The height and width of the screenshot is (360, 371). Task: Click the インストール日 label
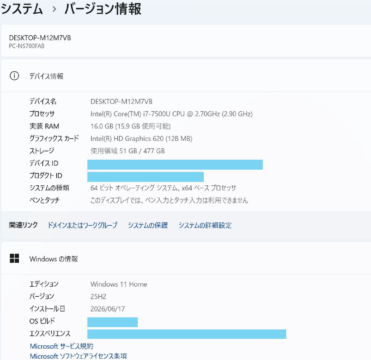(x=47, y=309)
